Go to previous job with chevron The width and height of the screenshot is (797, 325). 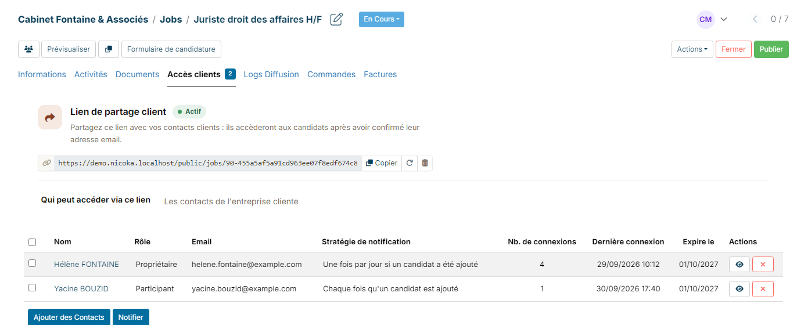click(x=755, y=19)
